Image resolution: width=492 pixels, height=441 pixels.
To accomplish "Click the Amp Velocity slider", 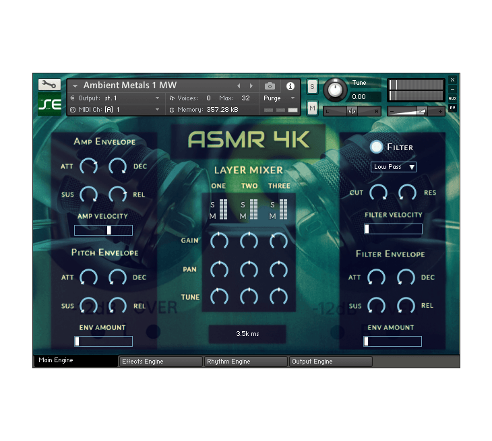I will [103, 230].
